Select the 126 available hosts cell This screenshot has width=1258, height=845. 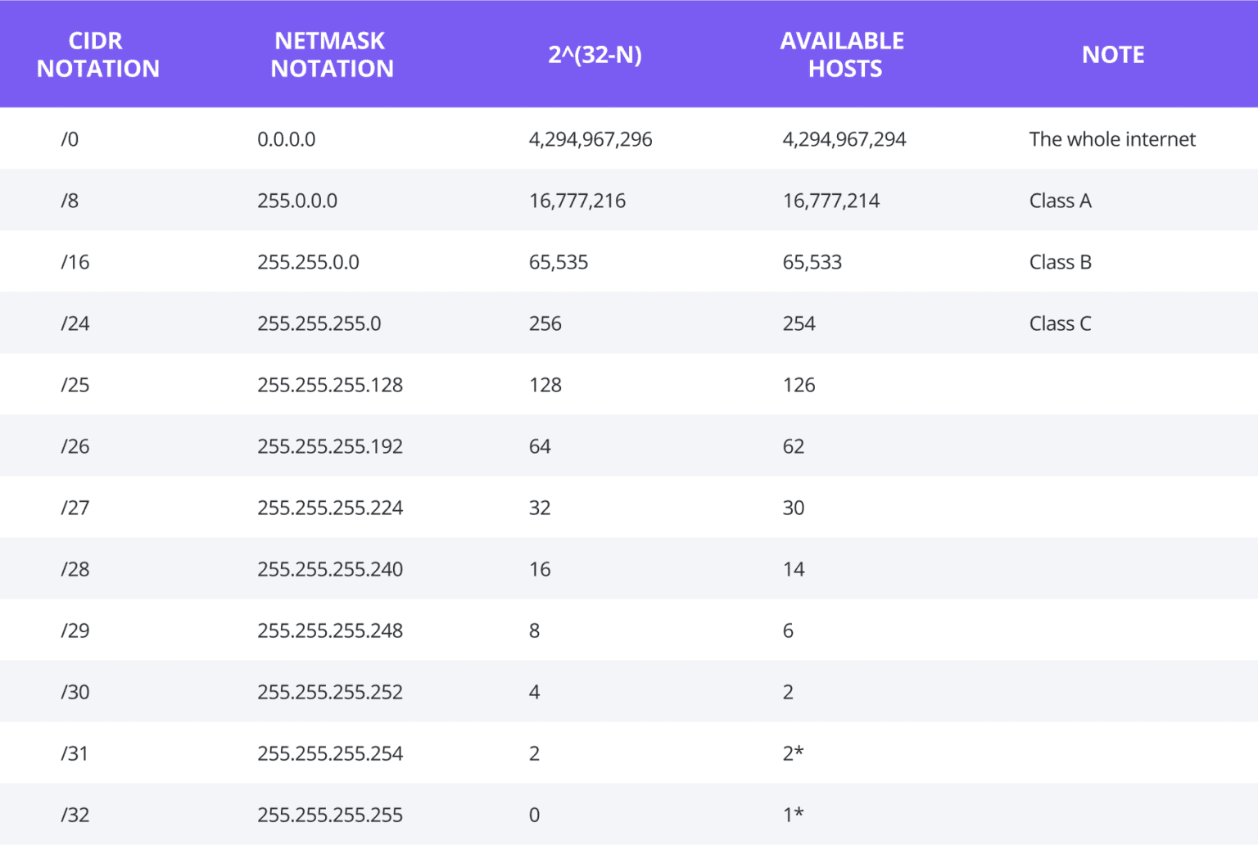tap(798, 384)
